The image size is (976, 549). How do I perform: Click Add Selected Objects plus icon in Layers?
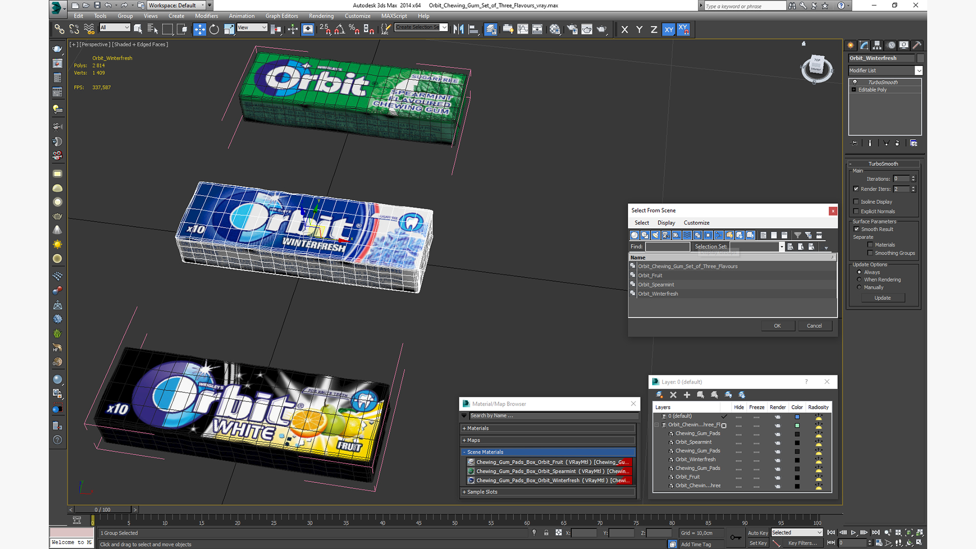pos(687,395)
